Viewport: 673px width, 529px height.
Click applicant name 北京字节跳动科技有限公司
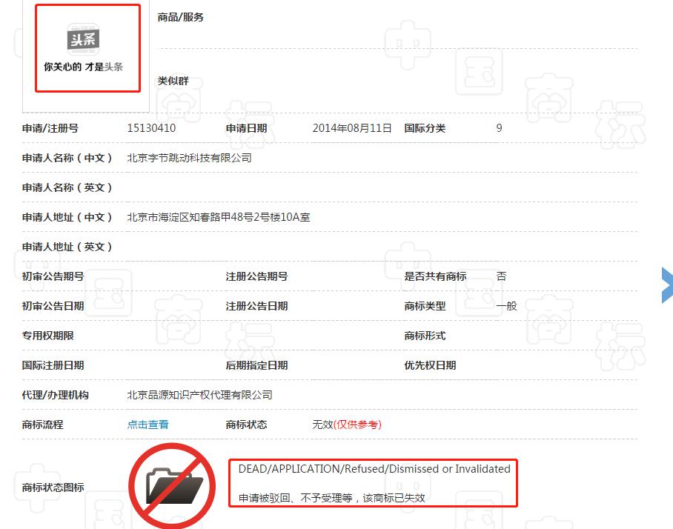(x=190, y=158)
